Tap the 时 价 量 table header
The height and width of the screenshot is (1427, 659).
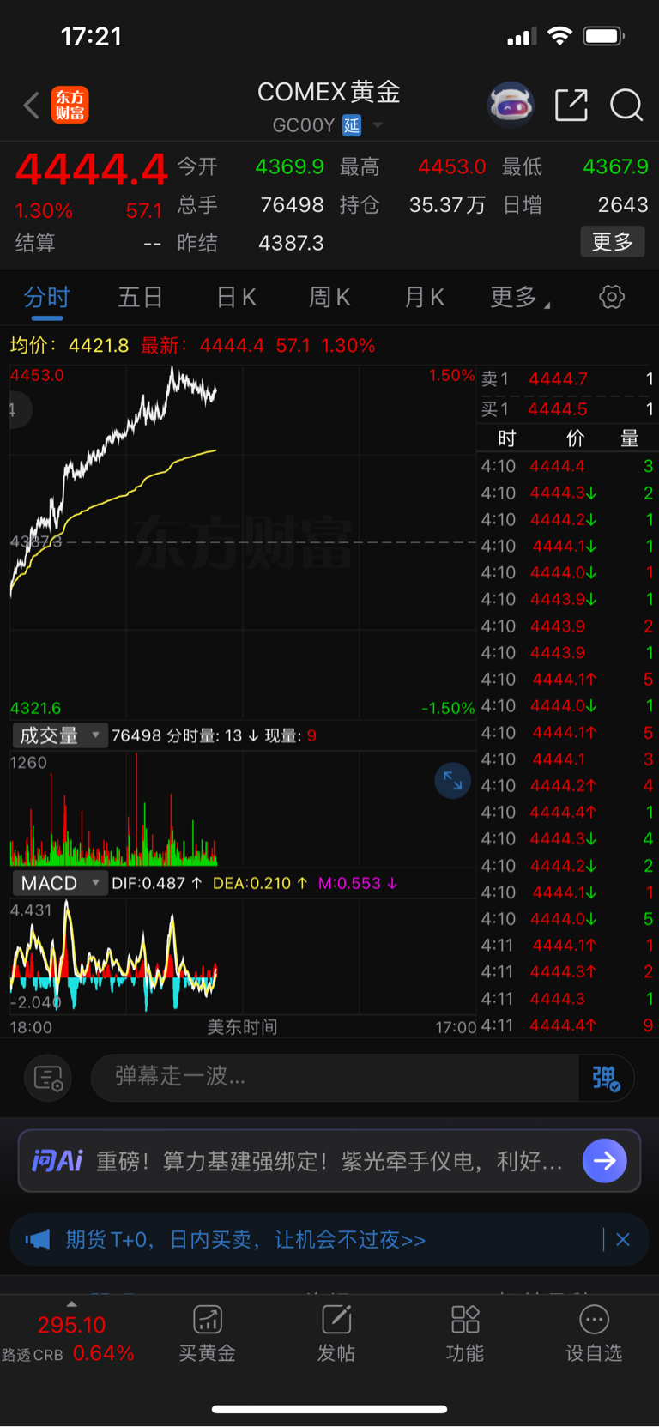click(x=567, y=438)
